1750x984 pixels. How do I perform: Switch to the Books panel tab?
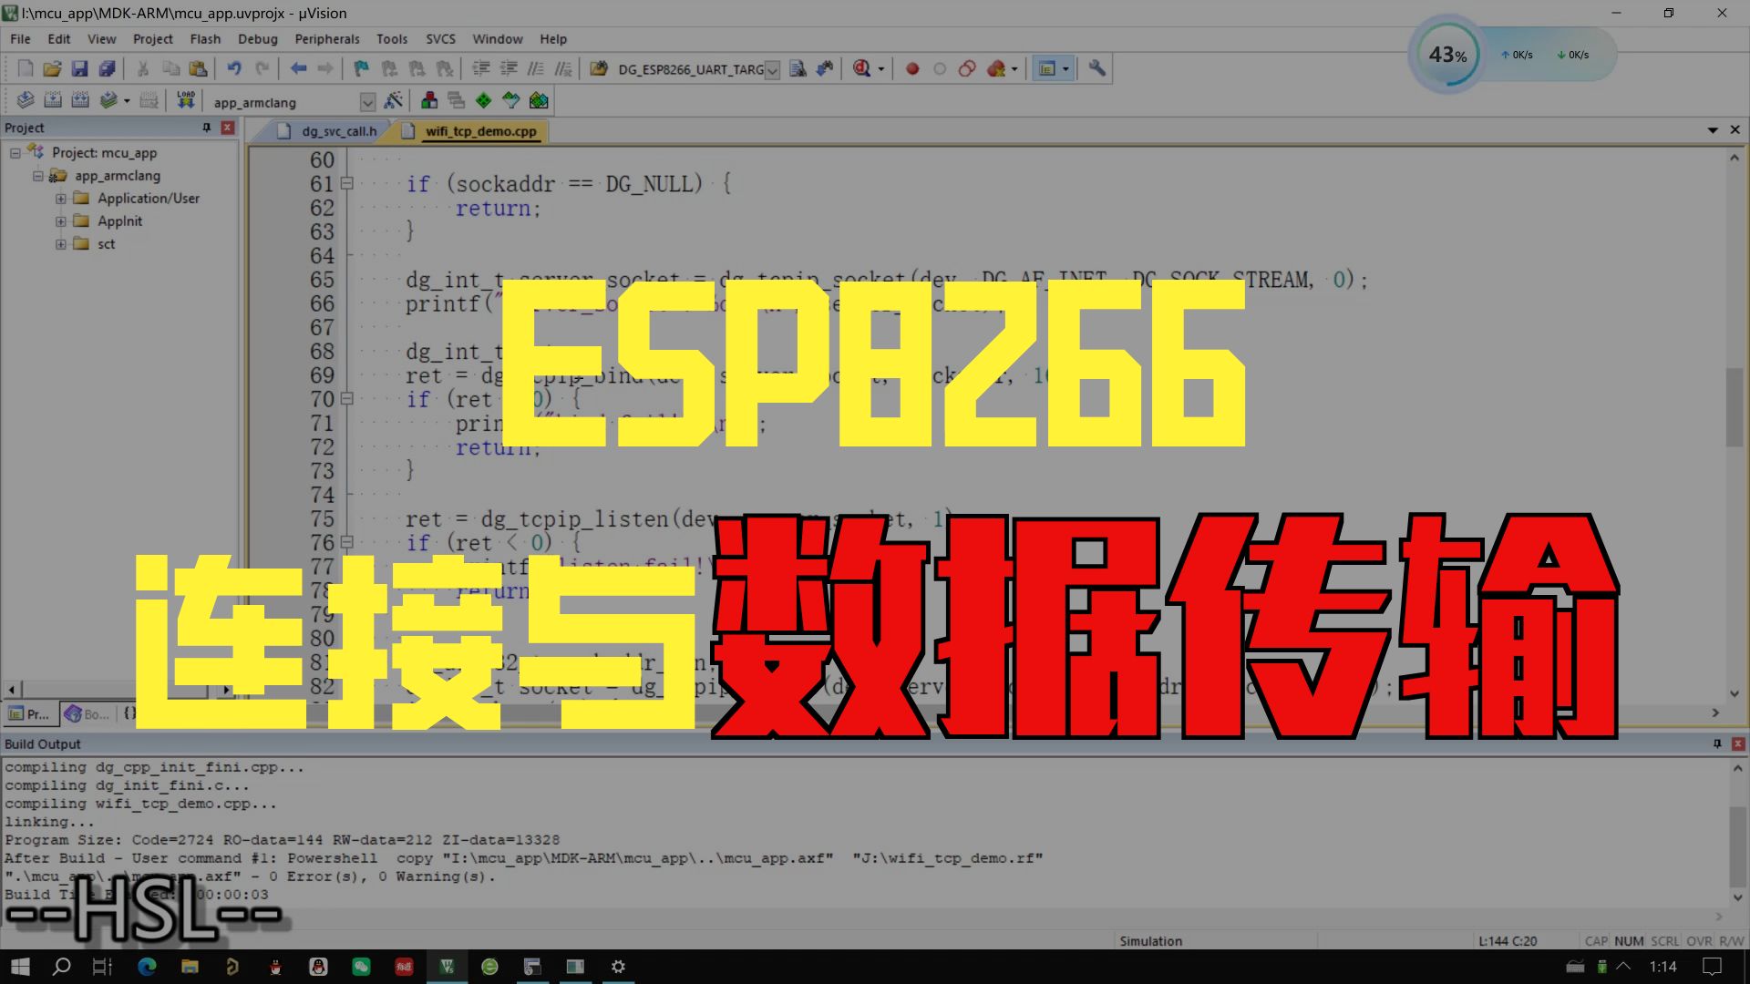[87, 713]
